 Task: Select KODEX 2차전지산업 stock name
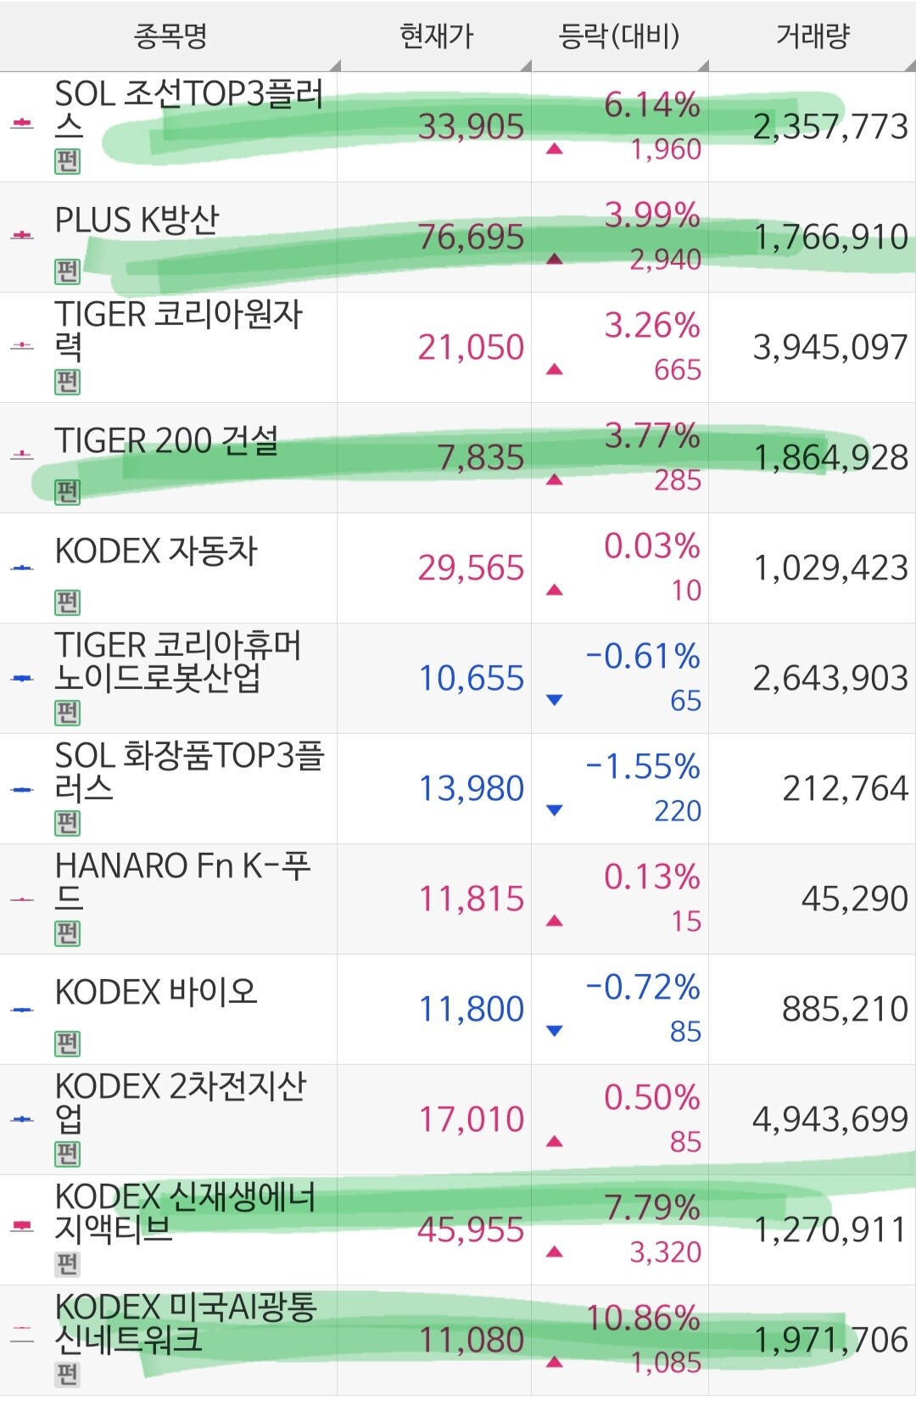181,1103
